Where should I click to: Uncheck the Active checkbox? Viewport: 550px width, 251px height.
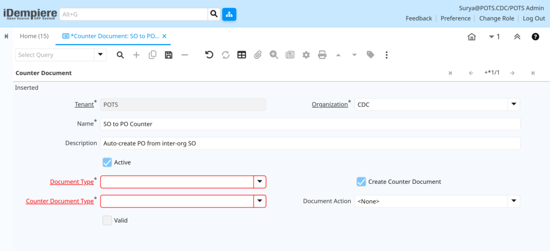[x=107, y=162]
